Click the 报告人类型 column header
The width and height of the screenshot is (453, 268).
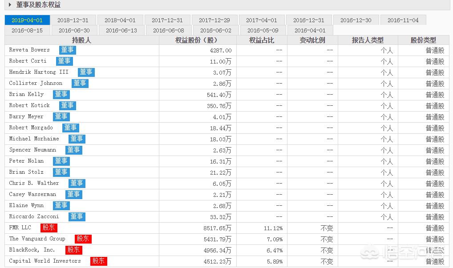(x=368, y=40)
